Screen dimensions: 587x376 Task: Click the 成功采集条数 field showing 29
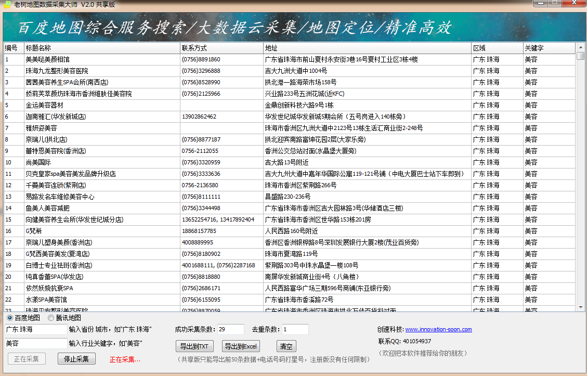click(231, 330)
